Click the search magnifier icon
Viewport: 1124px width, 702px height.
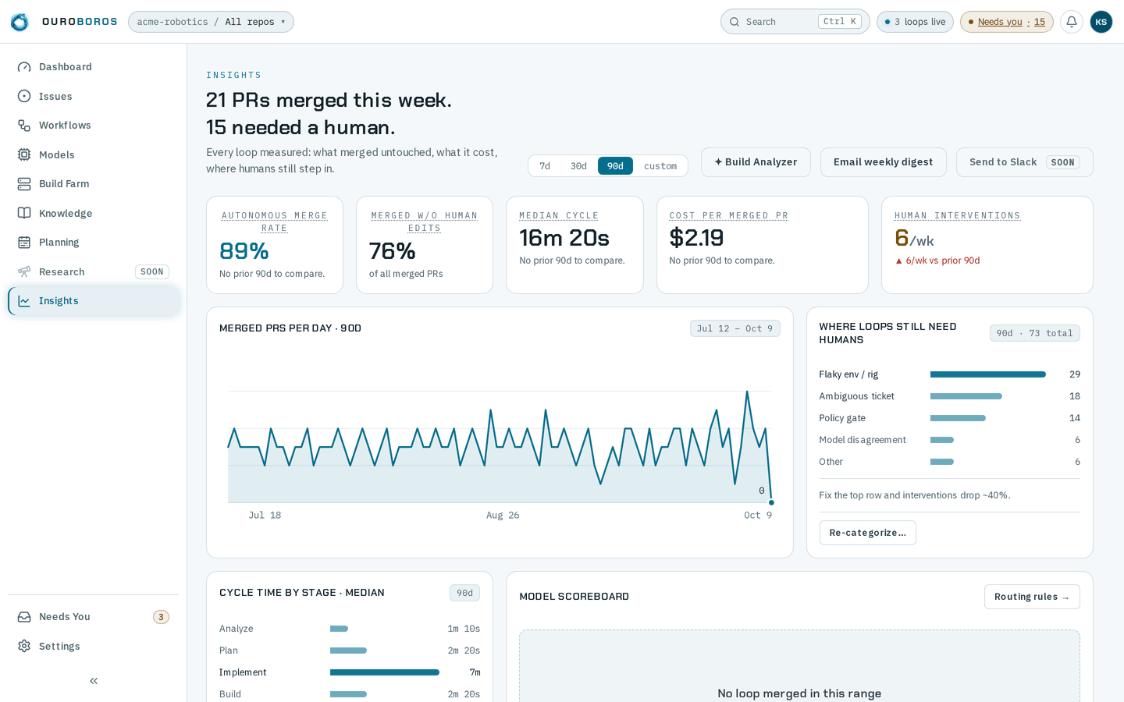tap(735, 22)
